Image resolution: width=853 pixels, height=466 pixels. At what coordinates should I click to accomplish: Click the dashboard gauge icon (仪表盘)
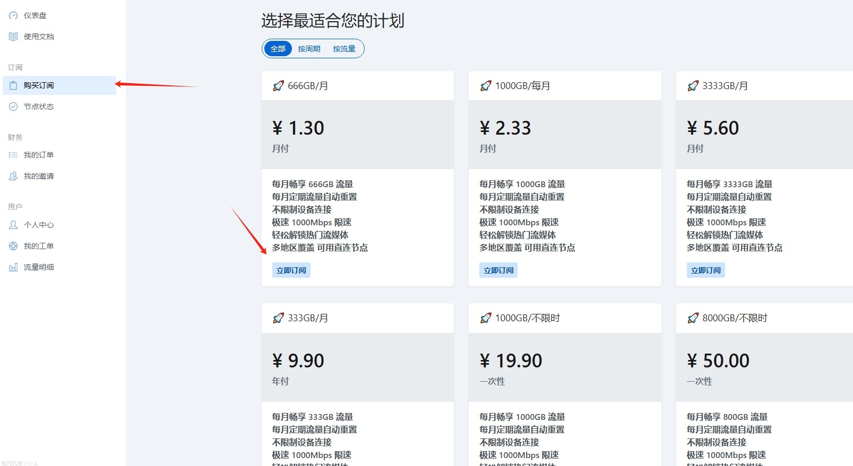13,16
